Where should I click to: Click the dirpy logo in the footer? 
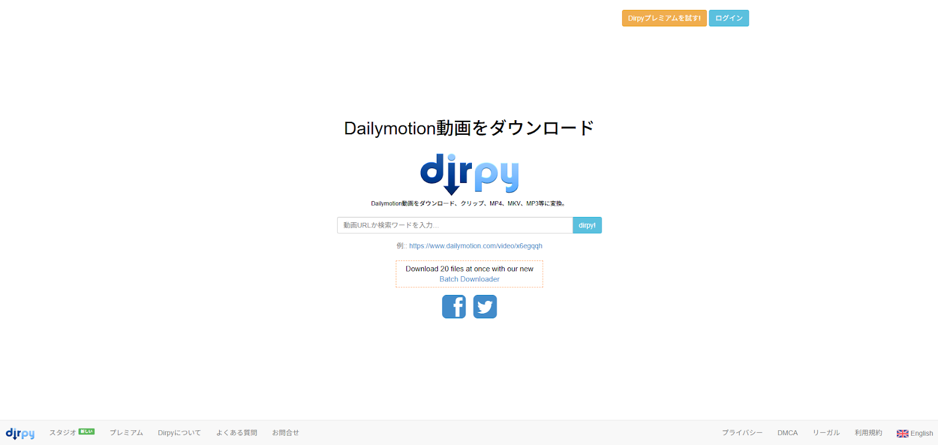click(x=20, y=433)
